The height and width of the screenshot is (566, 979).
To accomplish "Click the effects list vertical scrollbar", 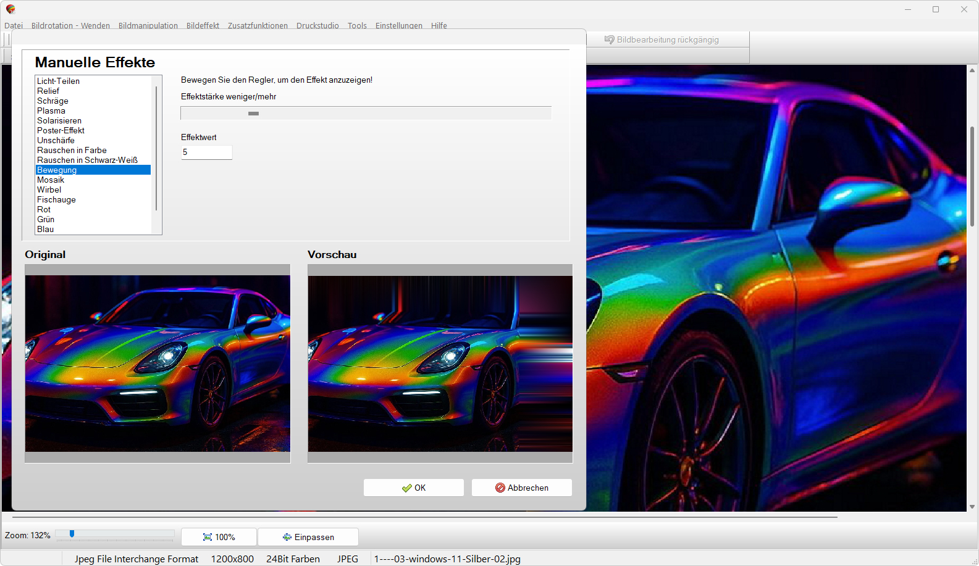I will (156, 148).
